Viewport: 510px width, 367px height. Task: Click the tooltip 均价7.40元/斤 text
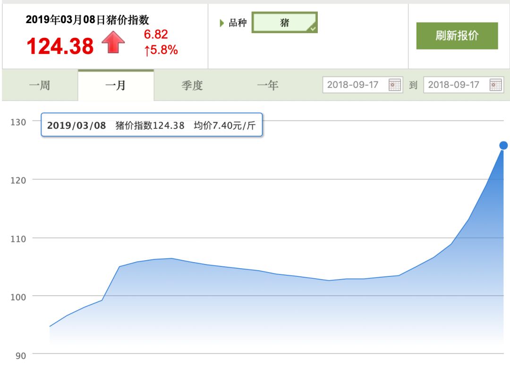(x=225, y=126)
